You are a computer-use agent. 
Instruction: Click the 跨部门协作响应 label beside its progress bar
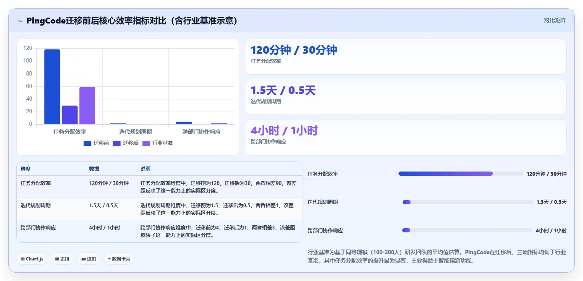(325, 231)
